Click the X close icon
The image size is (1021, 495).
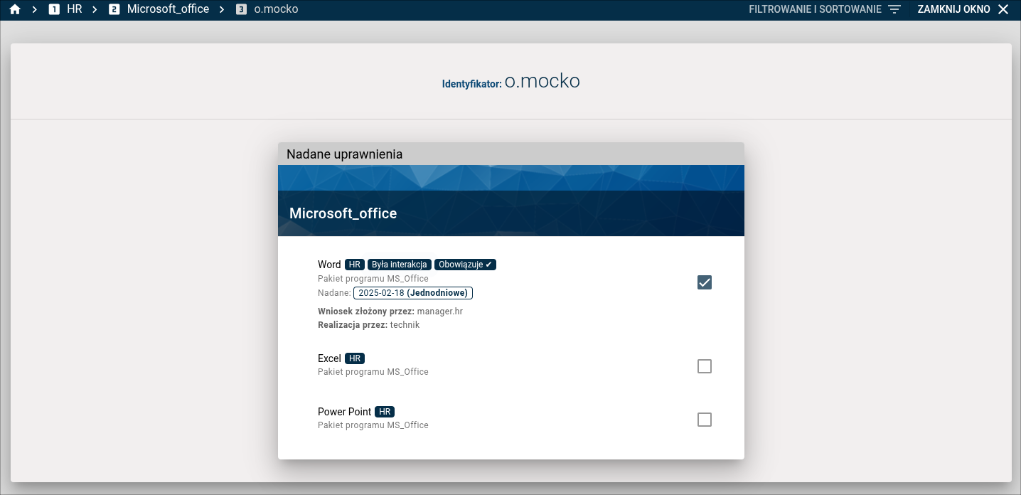point(1003,9)
